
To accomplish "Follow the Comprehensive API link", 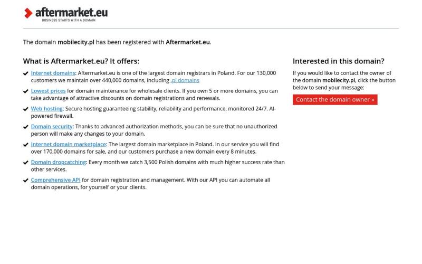I will [x=55, y=180].
